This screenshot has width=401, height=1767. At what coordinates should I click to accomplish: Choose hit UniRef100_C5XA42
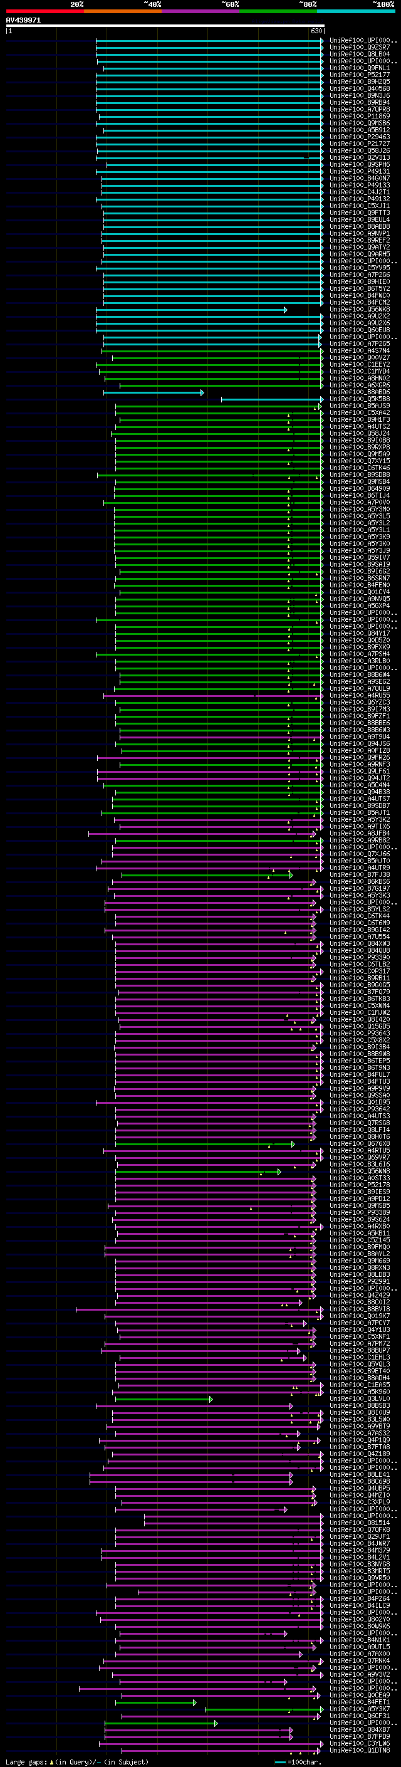(x=360, y=413)
